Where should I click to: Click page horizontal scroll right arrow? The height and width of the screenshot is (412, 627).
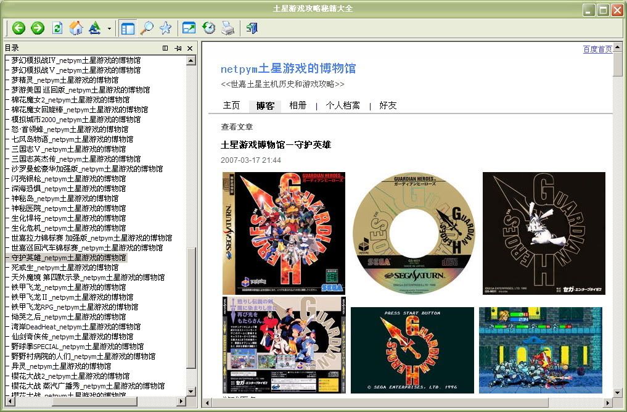607,403
